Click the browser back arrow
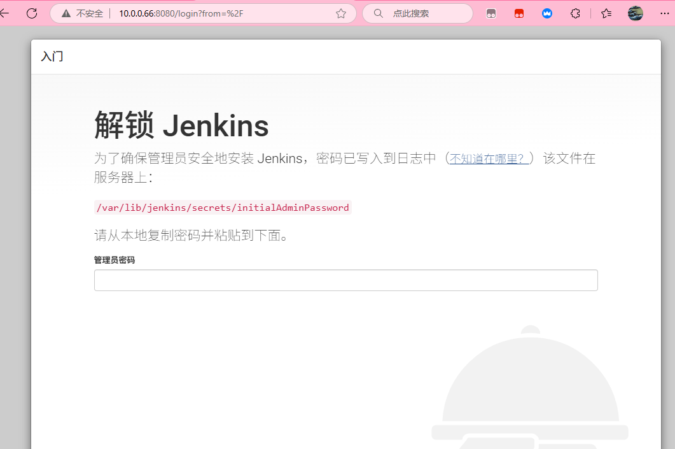 click(4, 13)
